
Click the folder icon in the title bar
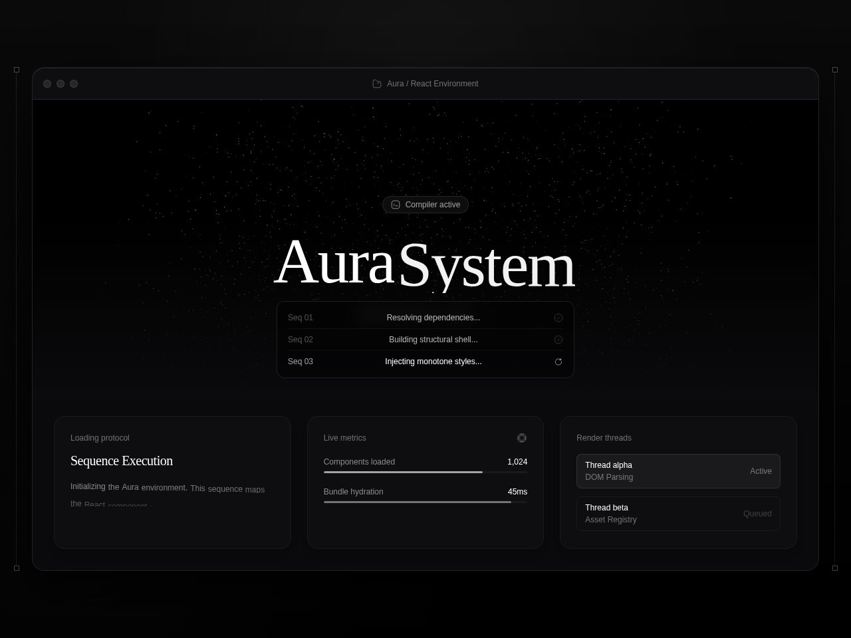pos(377,84)
